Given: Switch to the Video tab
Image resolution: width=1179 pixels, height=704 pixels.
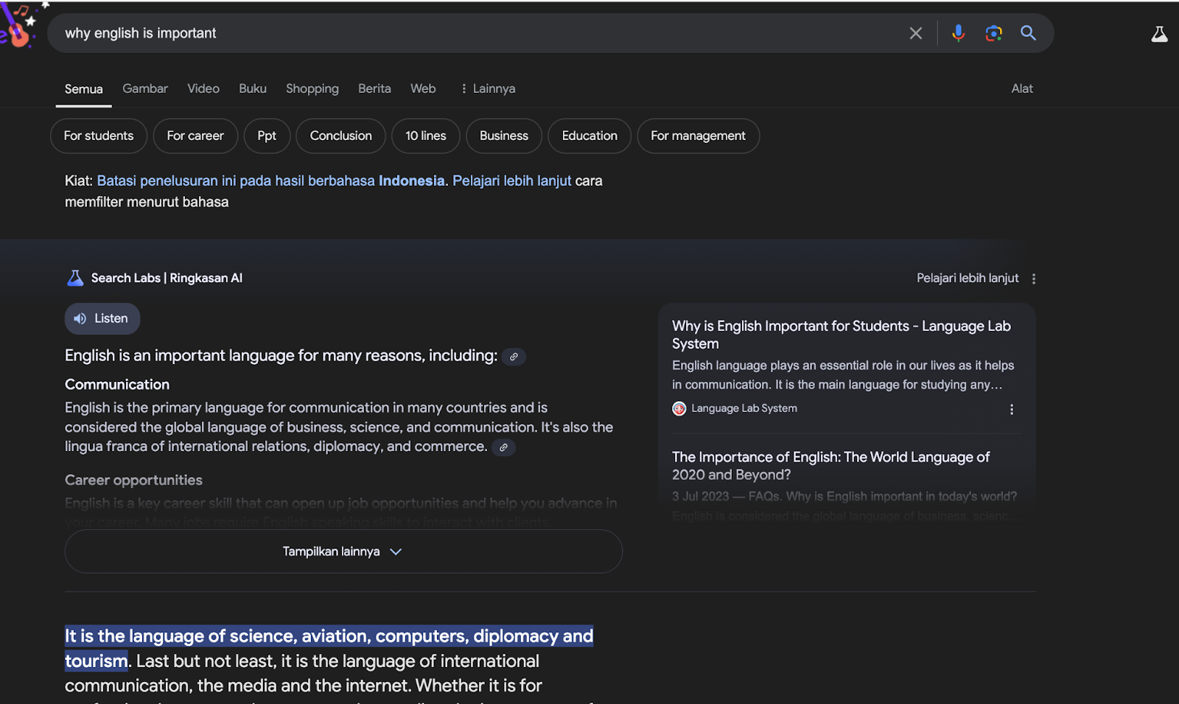Looking at the screenshot, I should [203, 88].
